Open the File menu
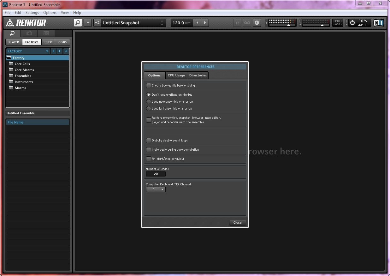 pos(8,13)
